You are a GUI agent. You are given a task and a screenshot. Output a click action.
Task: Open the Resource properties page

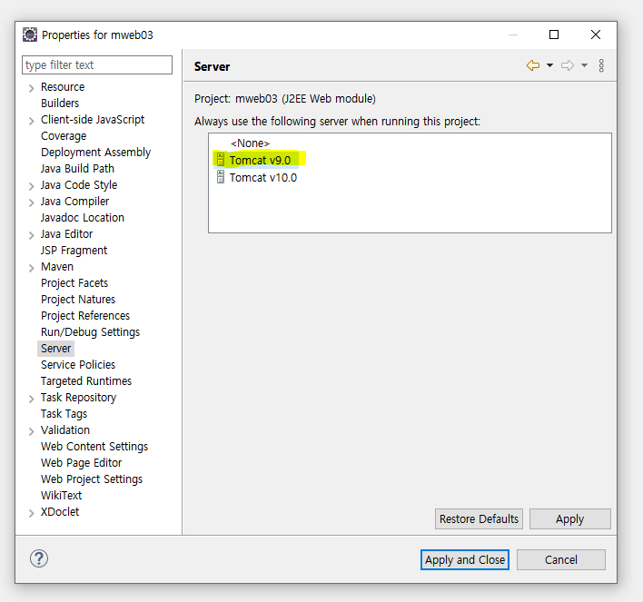[63, 87]
